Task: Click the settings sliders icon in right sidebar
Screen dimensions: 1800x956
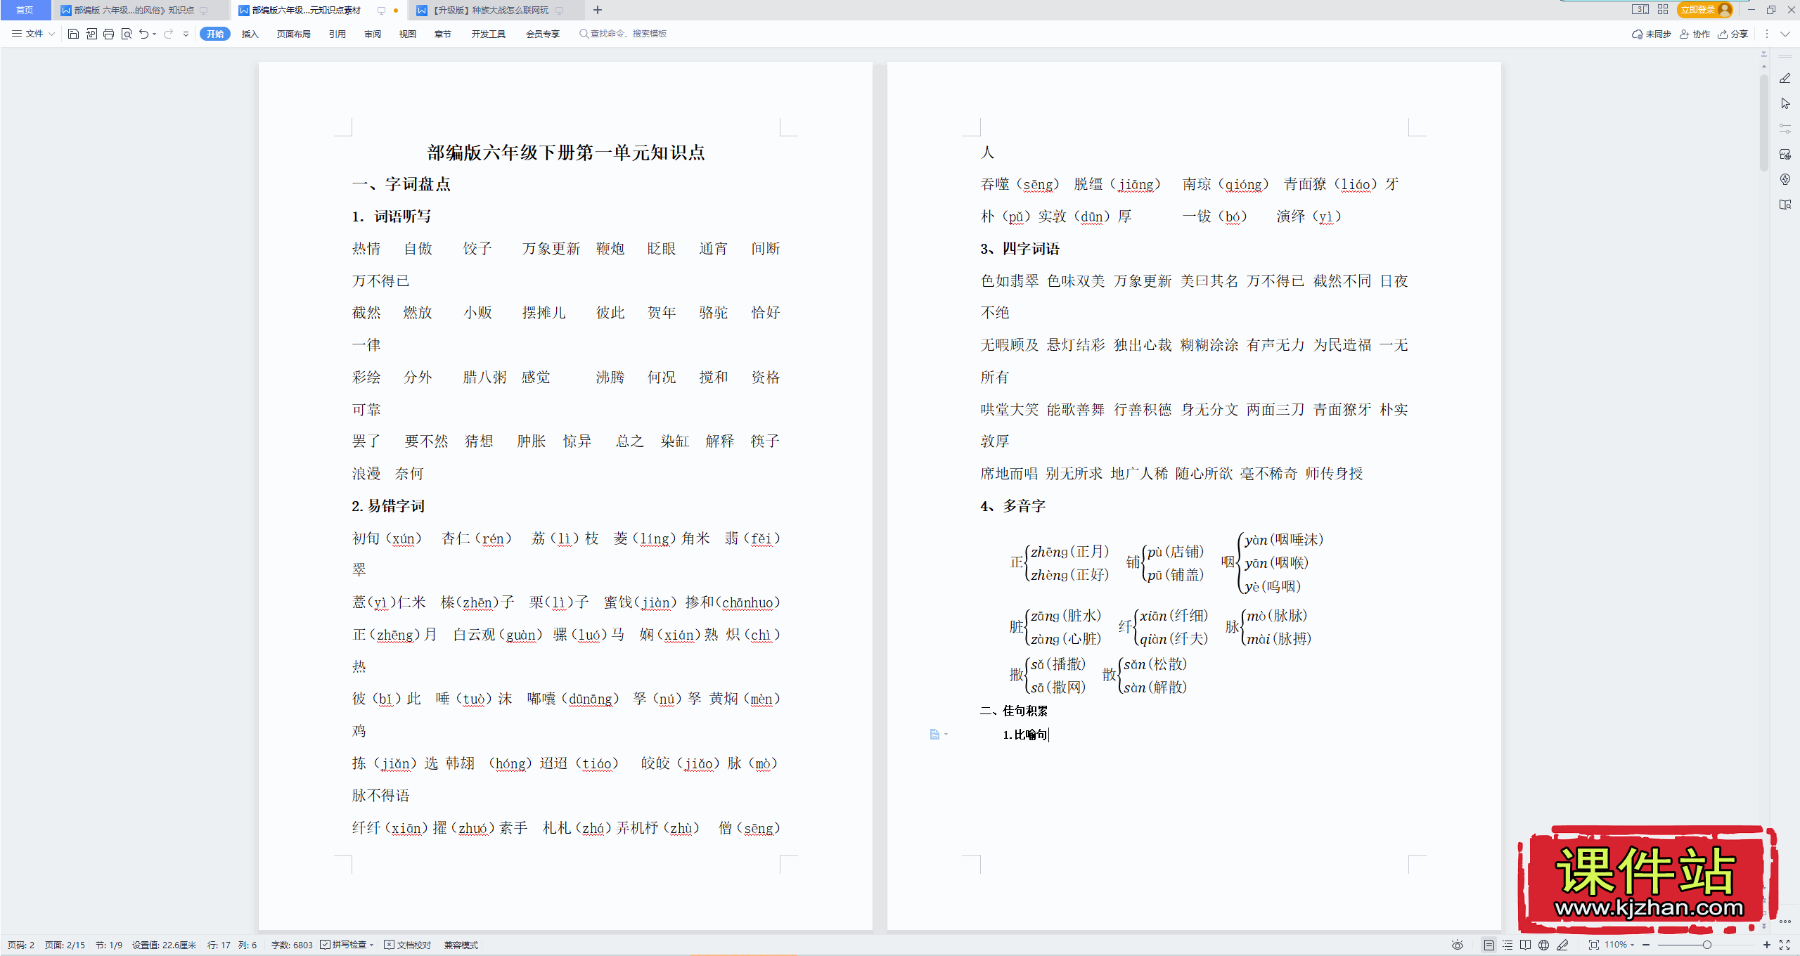Action: [1785, 129]
